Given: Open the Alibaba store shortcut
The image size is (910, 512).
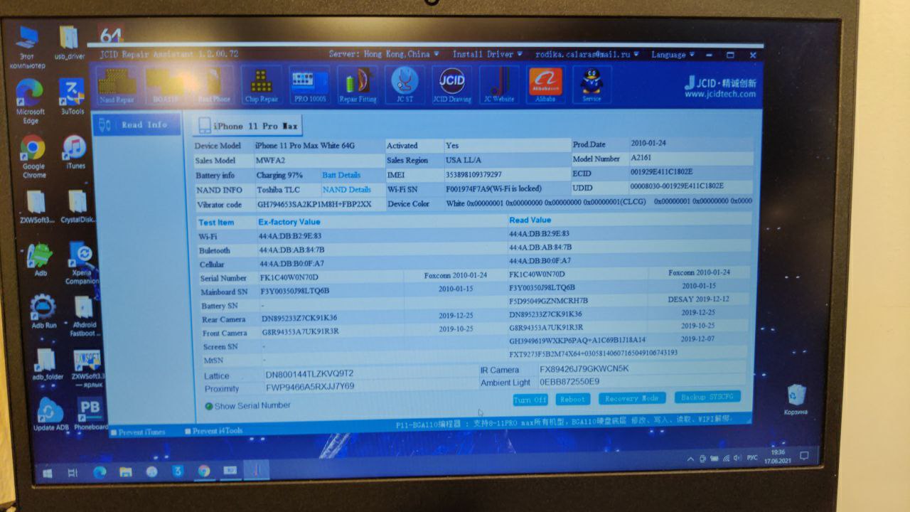Looking at the screenshot, I should [x=545, y=86].
